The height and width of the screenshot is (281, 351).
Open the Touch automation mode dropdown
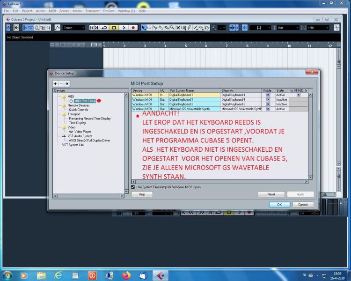coord(73,28)
